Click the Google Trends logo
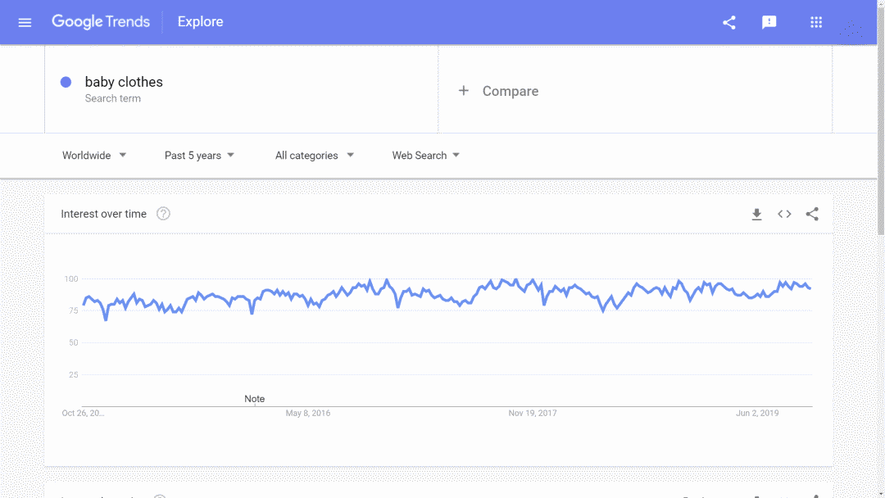885x498 pixels. click(x=101, y=22)
